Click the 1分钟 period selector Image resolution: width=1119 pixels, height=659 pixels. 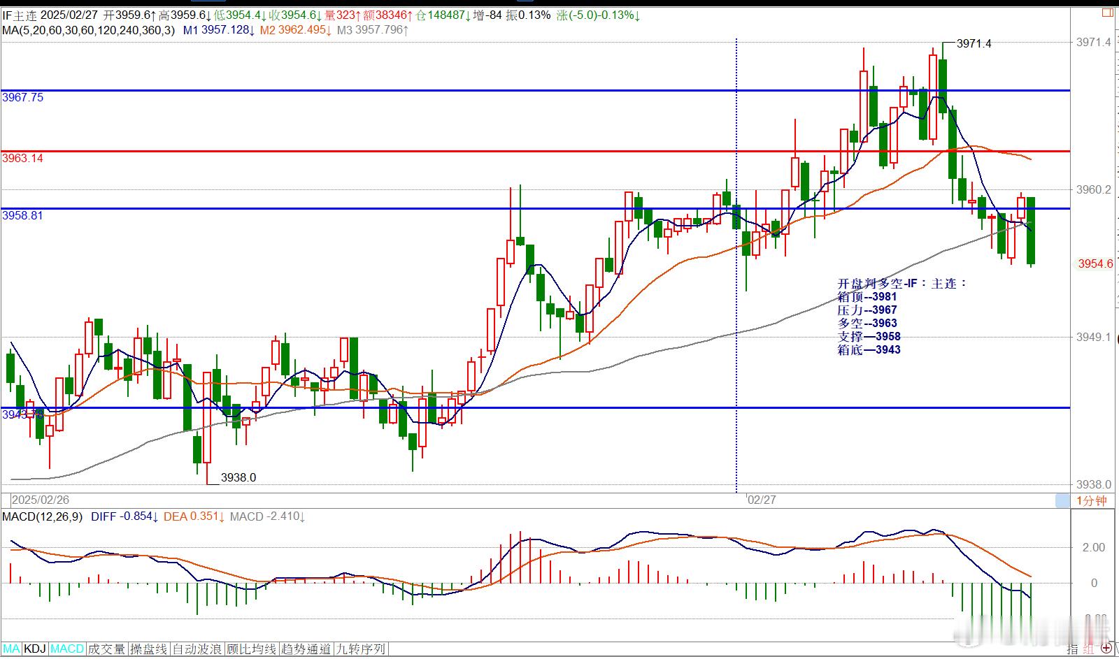click(1092, 500)
